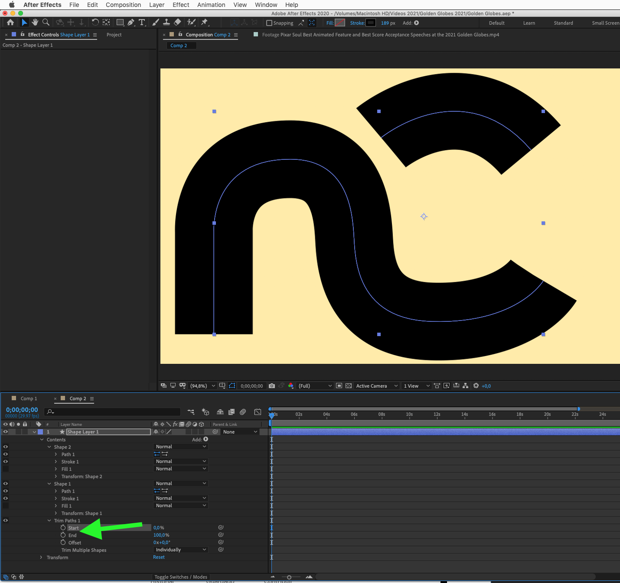Click the Learn workspace button
This screenshot has width=620, height=583.
tap(529, 23)
